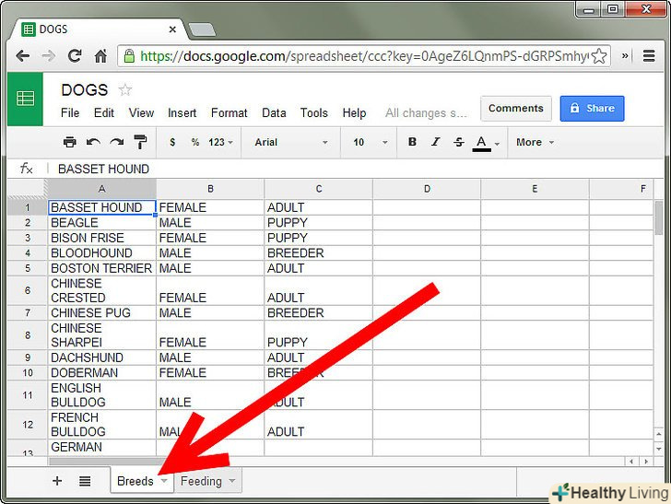Open the Help menu

tap(354, 113)
